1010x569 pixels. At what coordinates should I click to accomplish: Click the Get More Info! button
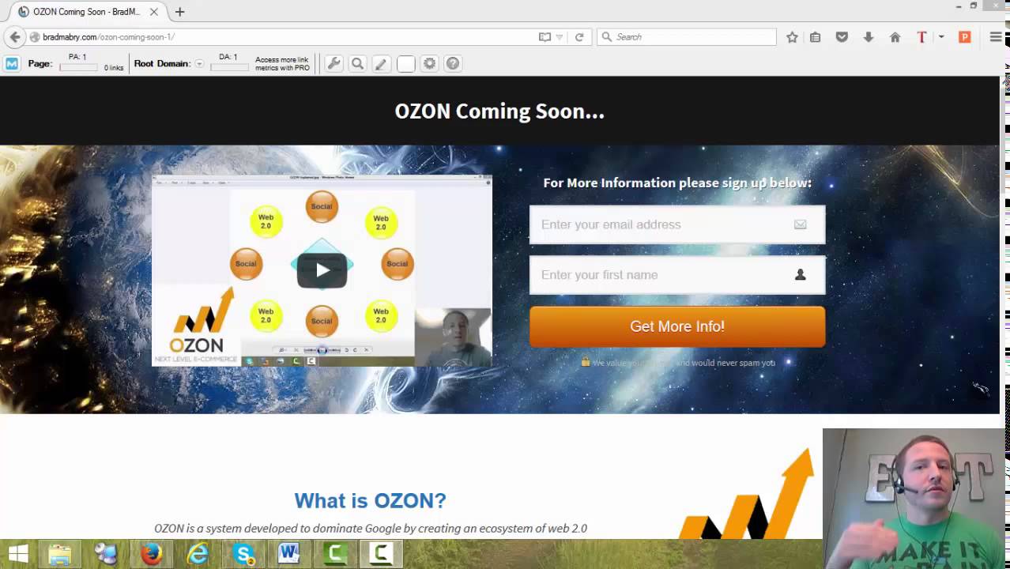[677, 326]
